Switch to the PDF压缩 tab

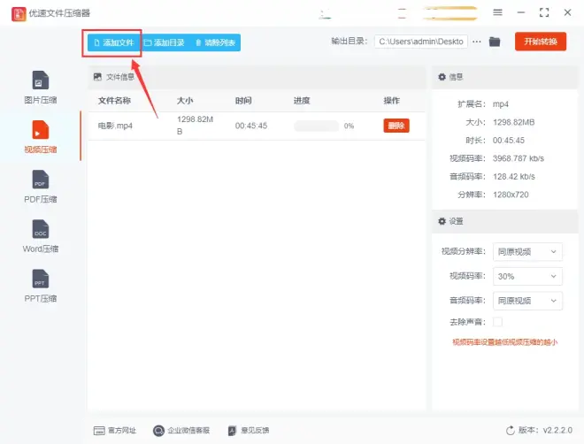tap(40, 187)
